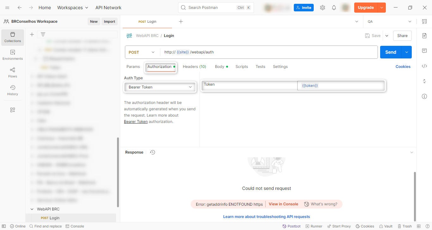Click the Upgrade button
This screenshot has height=230, width=432.
[366, 8]
